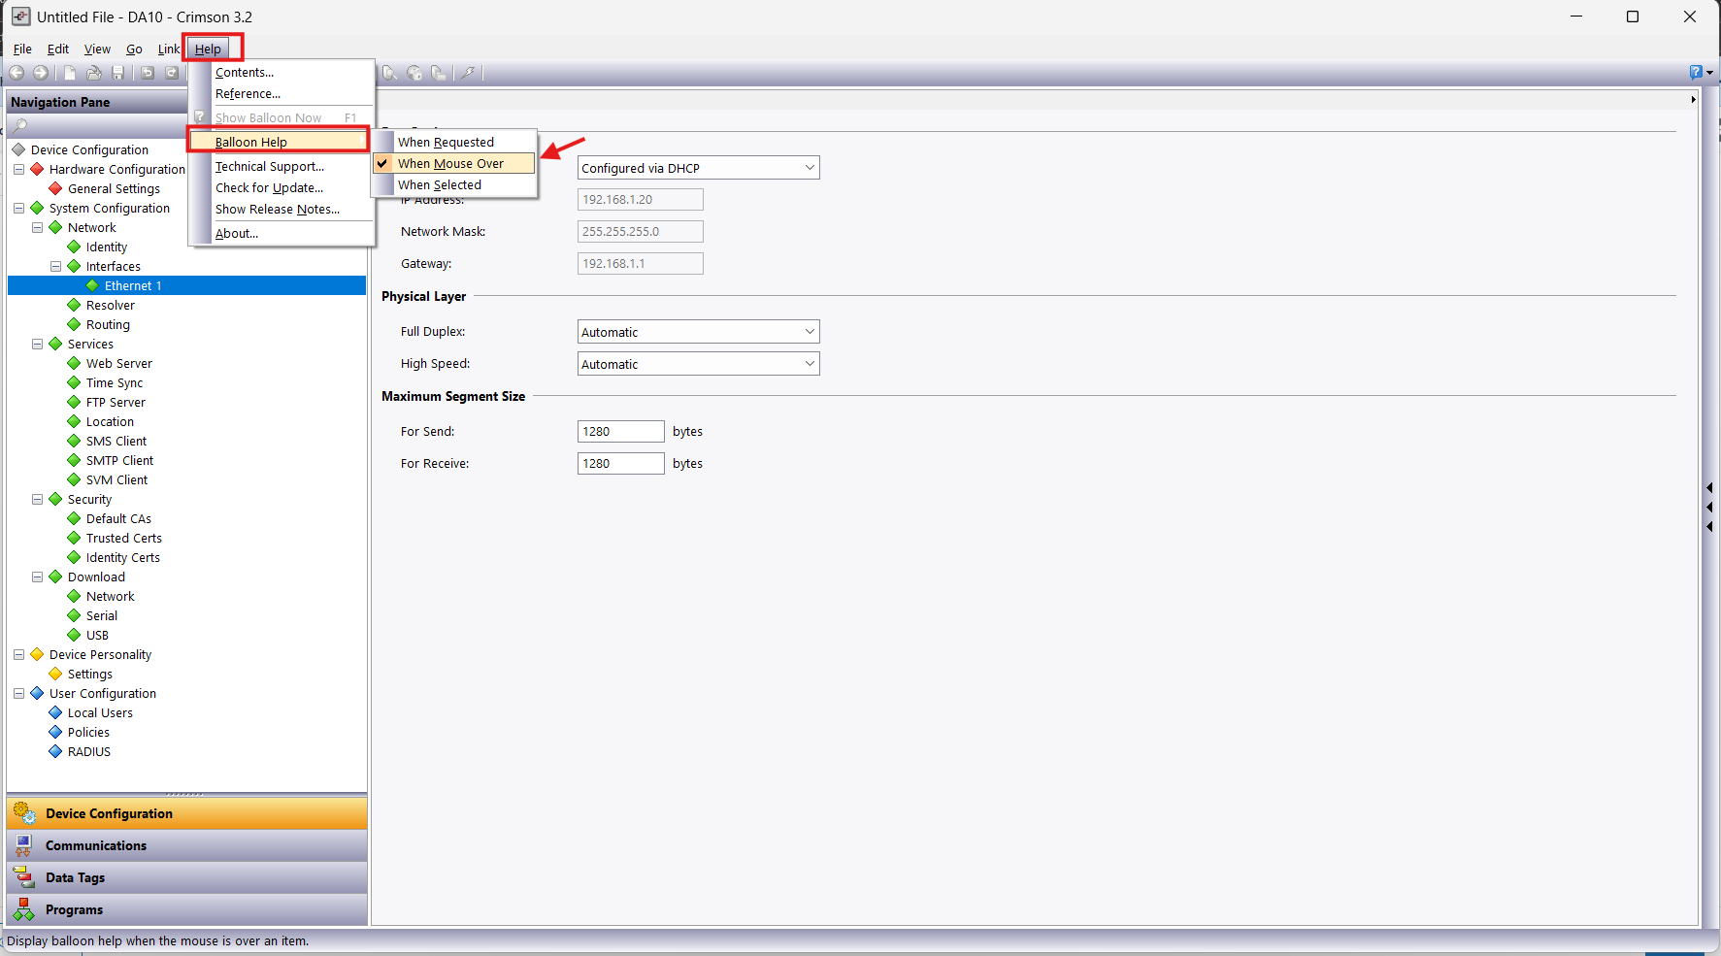This screenshot has width=1721, height=956.
Task: Click the Save disk icon in toolbar
Action: pyautogui.click(x=118, y=73)
